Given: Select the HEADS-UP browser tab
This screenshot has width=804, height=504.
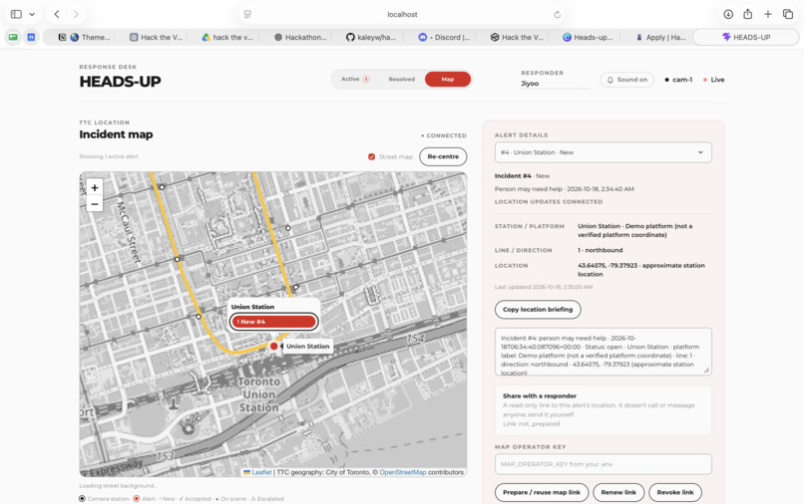Looking at the screenshot, I should pyautogui.click(x=746, y=37).
